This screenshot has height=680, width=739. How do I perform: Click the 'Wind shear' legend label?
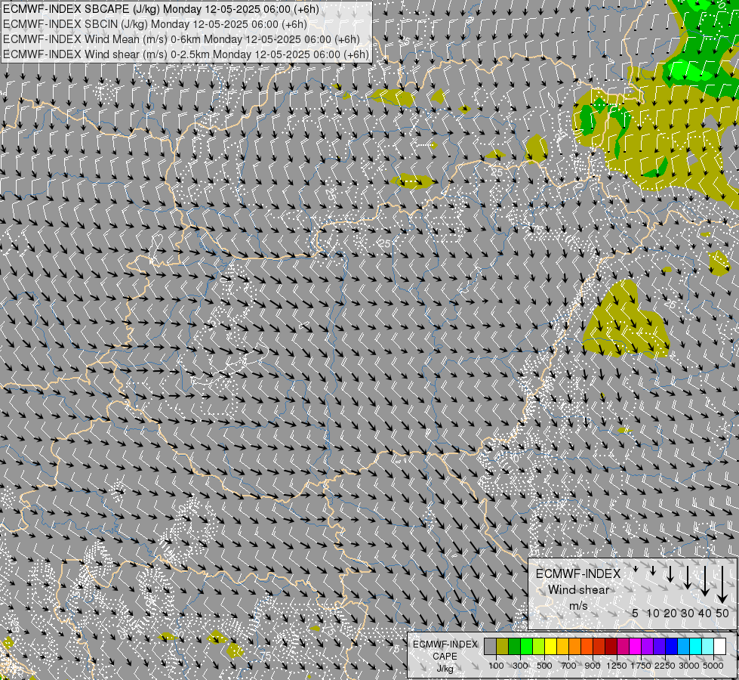pos(578,590)
